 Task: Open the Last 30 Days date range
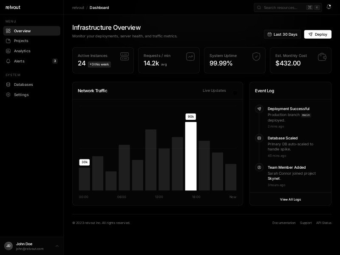[x=282, y=34]
